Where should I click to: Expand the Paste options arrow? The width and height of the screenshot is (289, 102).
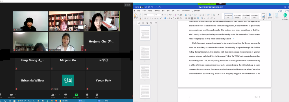tap(138, 15)
